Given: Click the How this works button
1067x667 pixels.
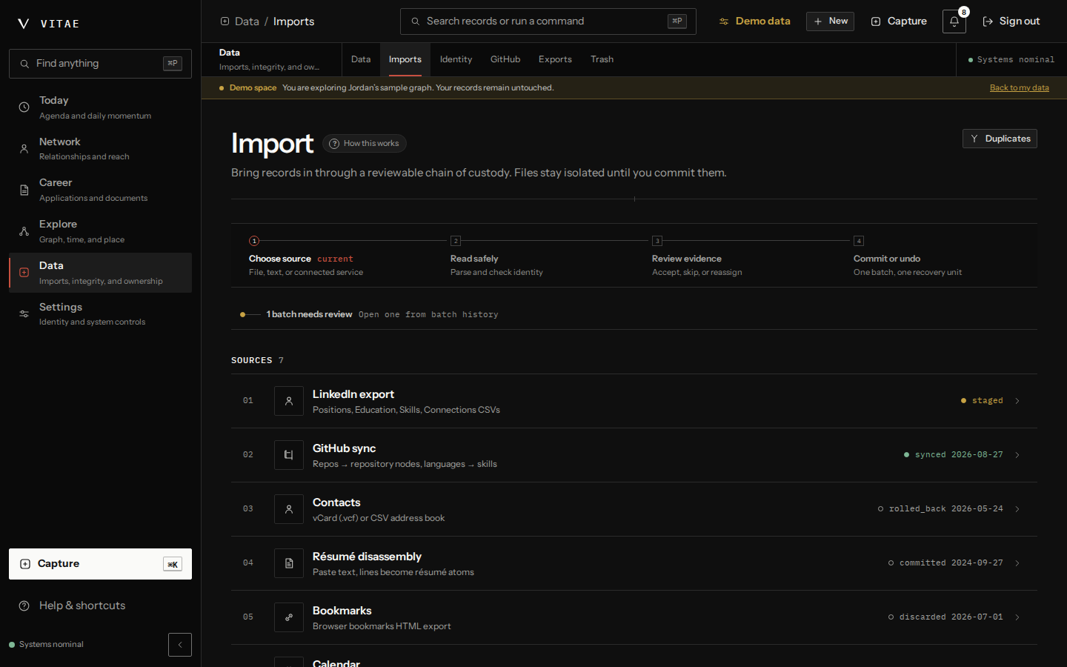Looking at the screenshot, I should 365,144.
